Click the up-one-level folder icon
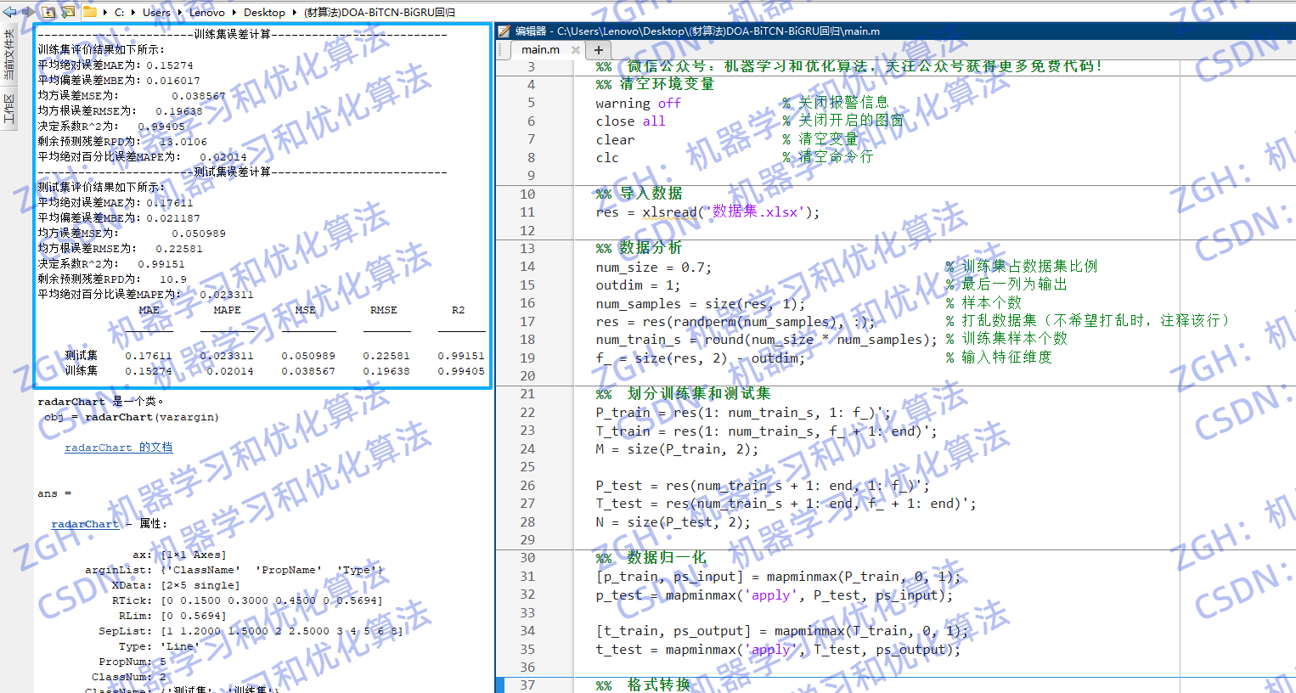This screenshot has width=1296, height=693. (48, 12)
